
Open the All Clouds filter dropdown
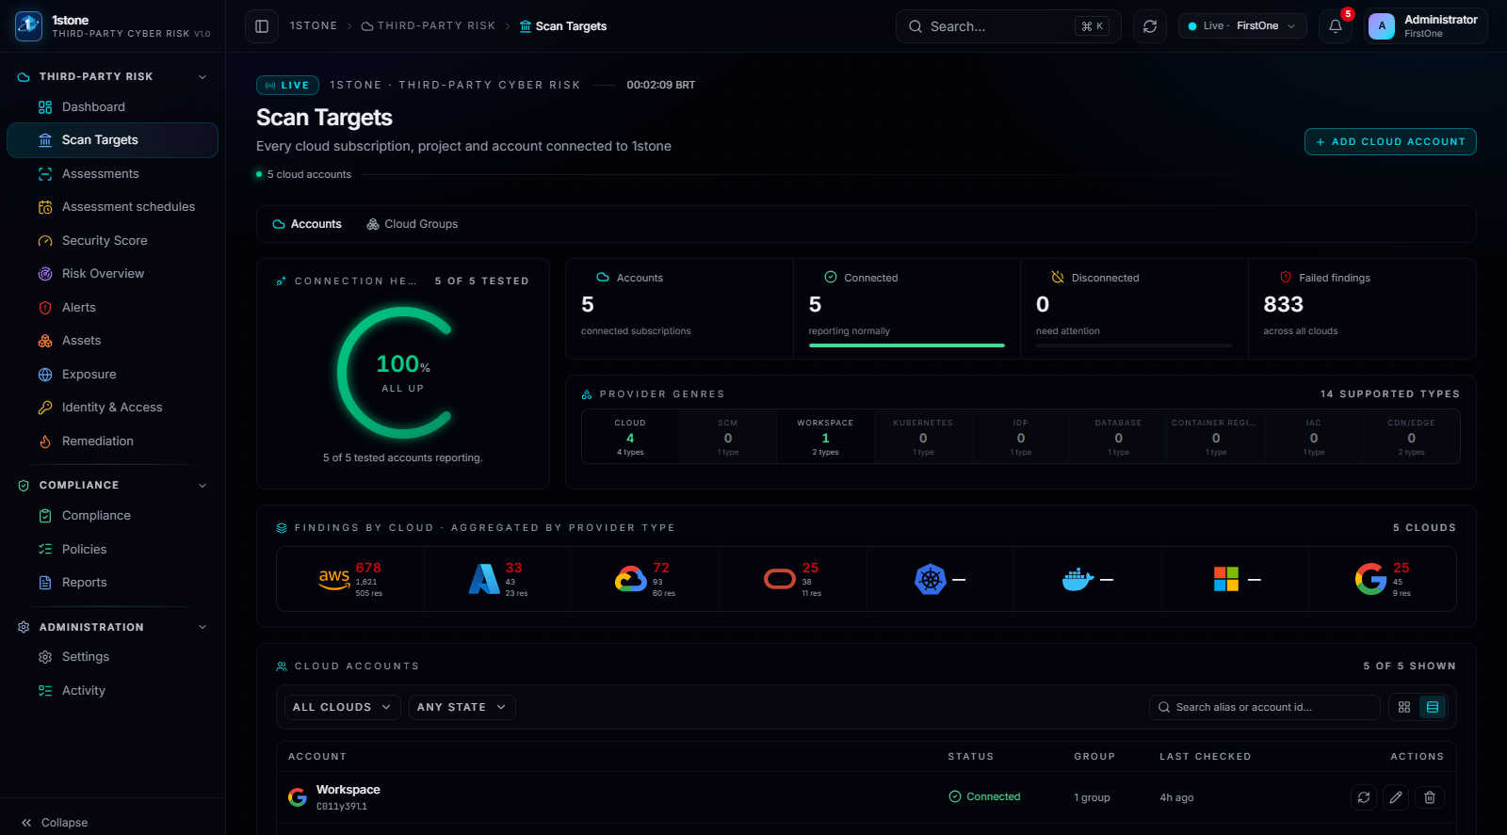coord(342,707)
